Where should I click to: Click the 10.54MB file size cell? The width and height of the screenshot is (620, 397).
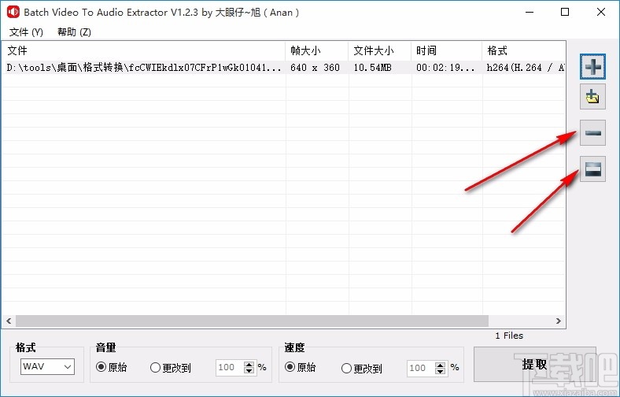pos(372,68)
